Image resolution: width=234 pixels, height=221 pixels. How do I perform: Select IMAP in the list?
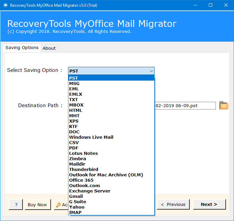tap(111, 213)
